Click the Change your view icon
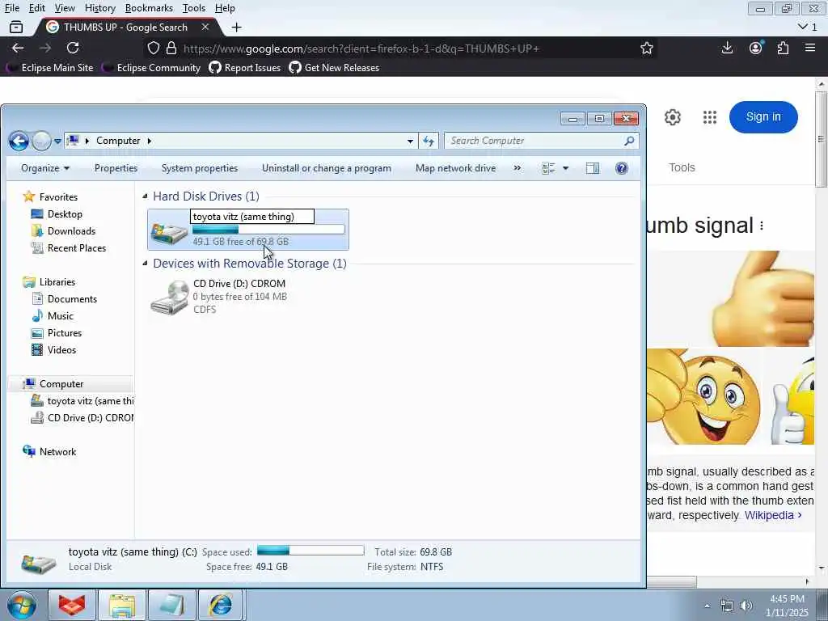Screen dimensions: 828x621 coord(549,168)
